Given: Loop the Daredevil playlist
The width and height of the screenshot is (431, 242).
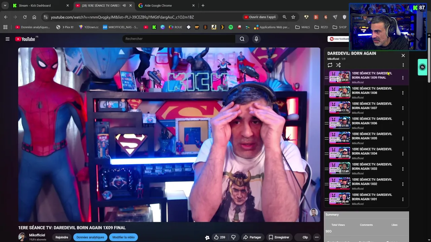Looking at the screenshot, I should point(330,65).
